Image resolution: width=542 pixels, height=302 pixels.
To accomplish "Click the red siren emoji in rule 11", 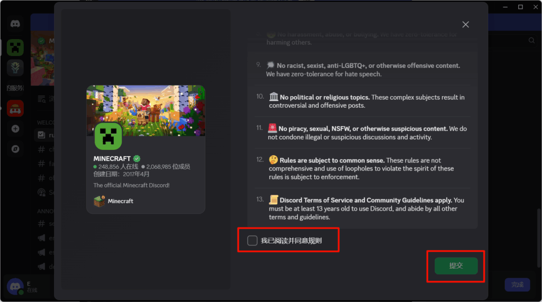I will point(273,128).
